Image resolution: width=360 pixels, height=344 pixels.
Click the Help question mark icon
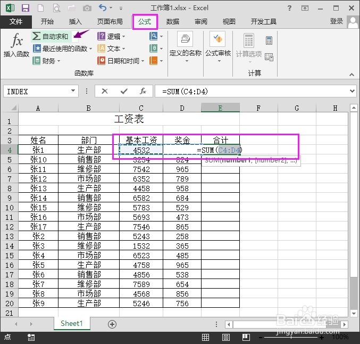(x=289, y=9)
